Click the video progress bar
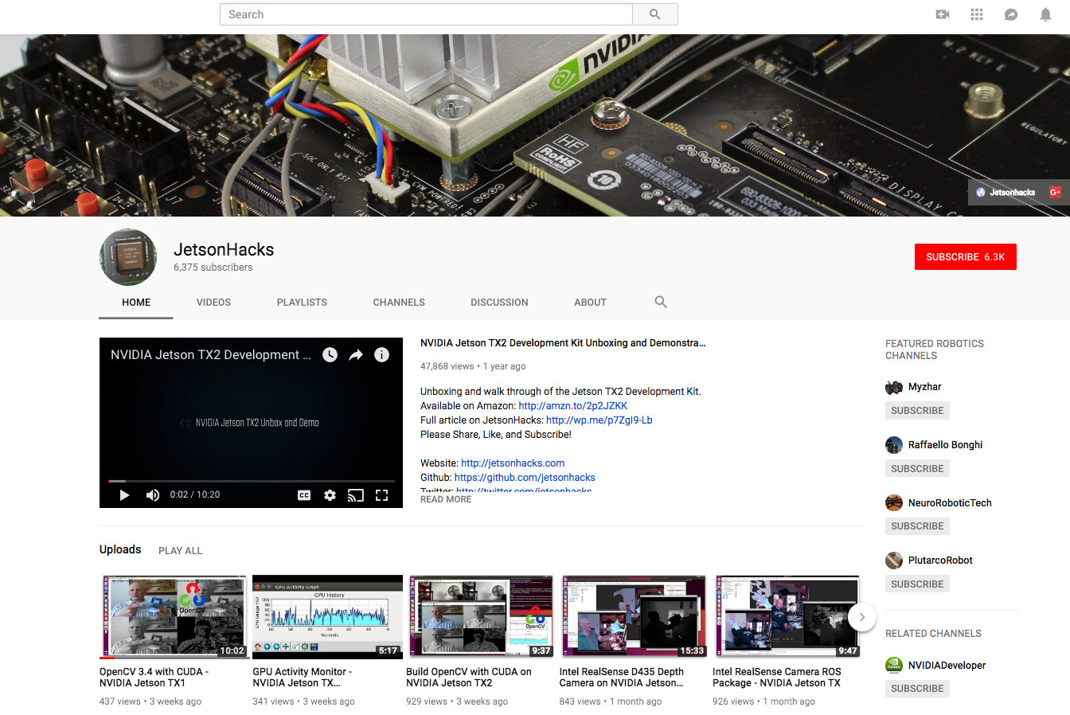The image size is (1070, 715). (x=251, y=481)
